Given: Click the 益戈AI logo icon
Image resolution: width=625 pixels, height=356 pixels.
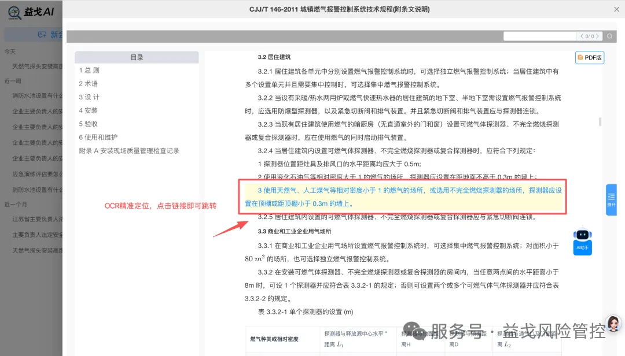Looking at the screenshot, I should pyautogui.click(x=14, y=13).
